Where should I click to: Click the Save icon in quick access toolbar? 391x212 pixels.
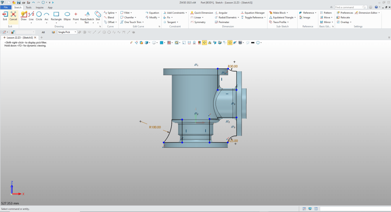pos(18,2)
